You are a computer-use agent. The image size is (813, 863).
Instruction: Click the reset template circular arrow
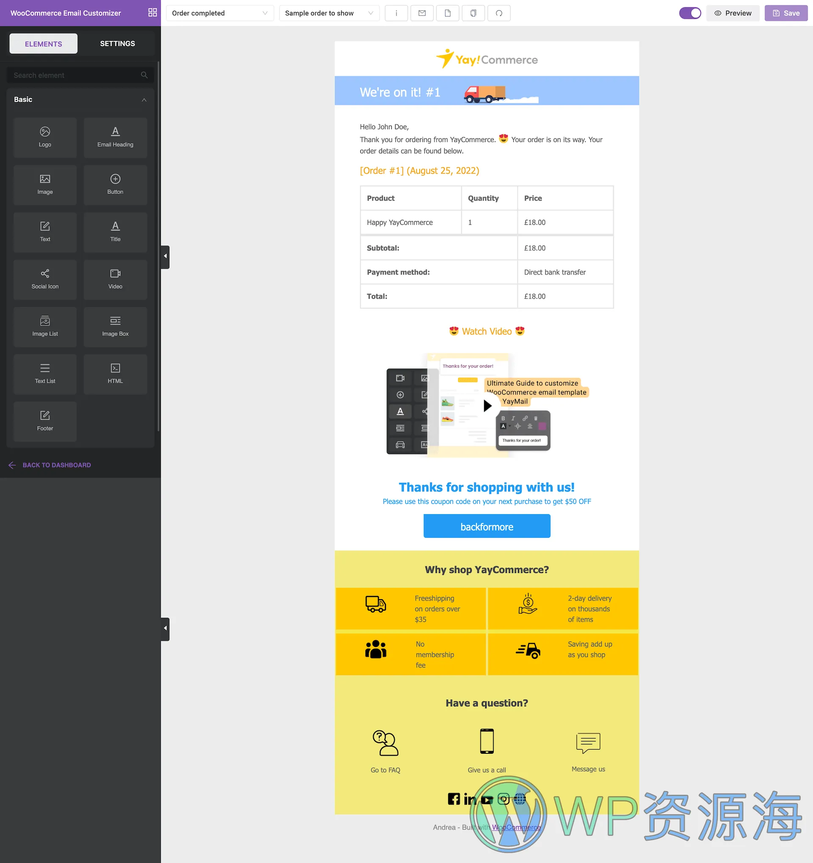click(x=499, y=13)
